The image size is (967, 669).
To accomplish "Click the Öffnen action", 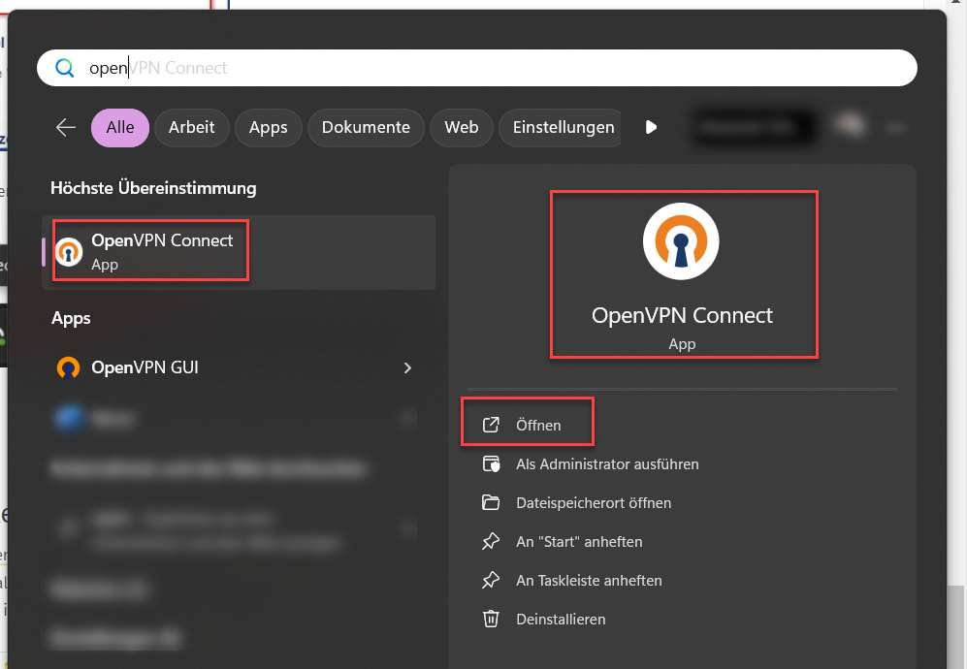I will pos(523,425).
